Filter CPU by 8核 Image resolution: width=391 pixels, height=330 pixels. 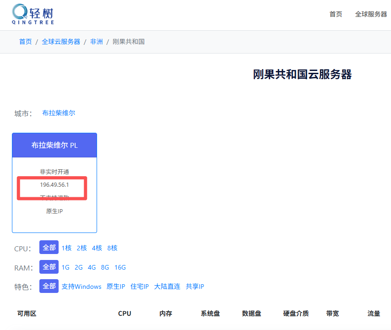112,248
